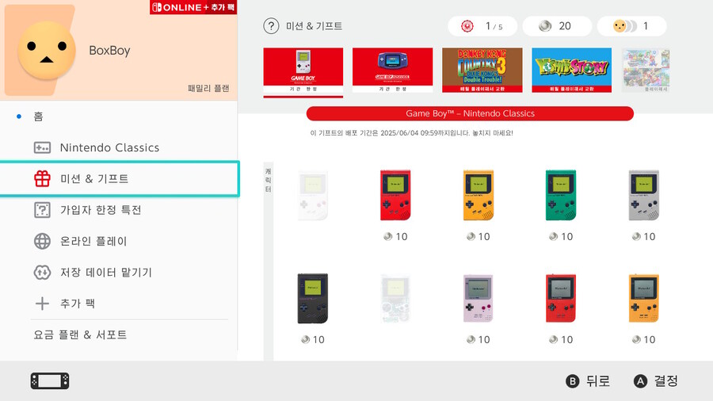713x401 pixels.
Task: Choose the red Game Boy in first row
Action: tap(395, 196)
